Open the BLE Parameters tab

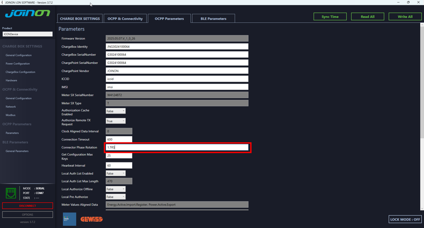(x=213, y=19)
